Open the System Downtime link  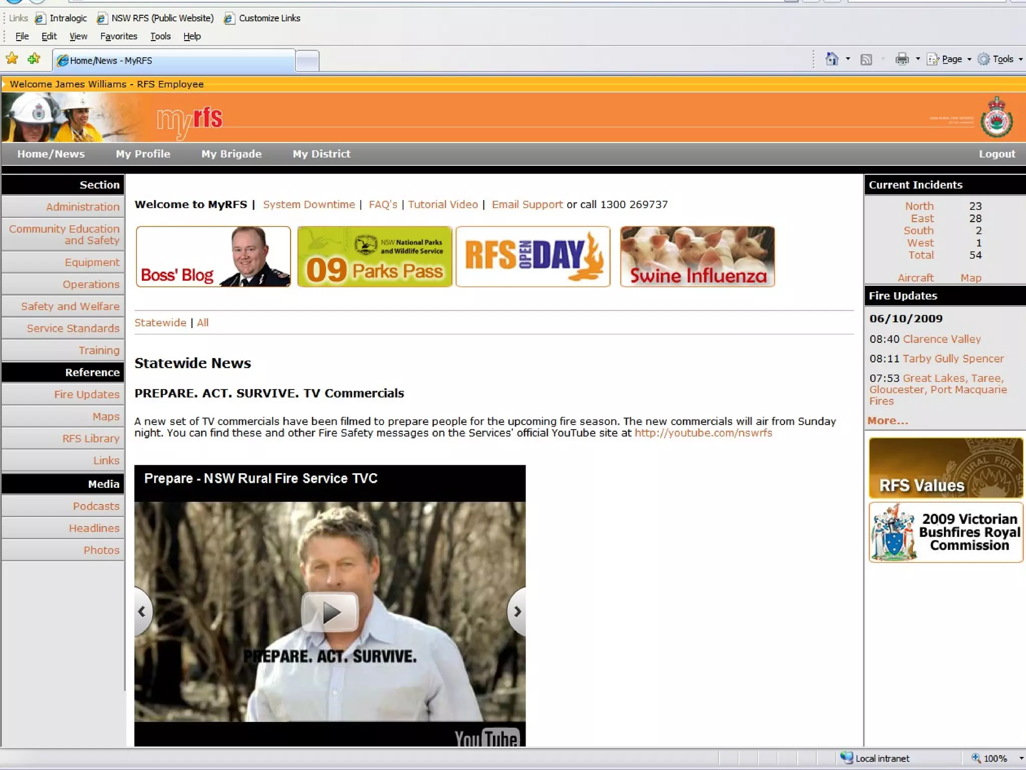[x=309, y=205]
